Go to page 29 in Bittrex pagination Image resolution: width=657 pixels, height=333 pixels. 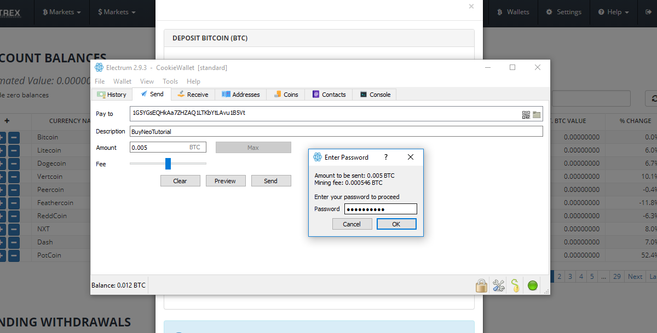(x=617, y=277)
